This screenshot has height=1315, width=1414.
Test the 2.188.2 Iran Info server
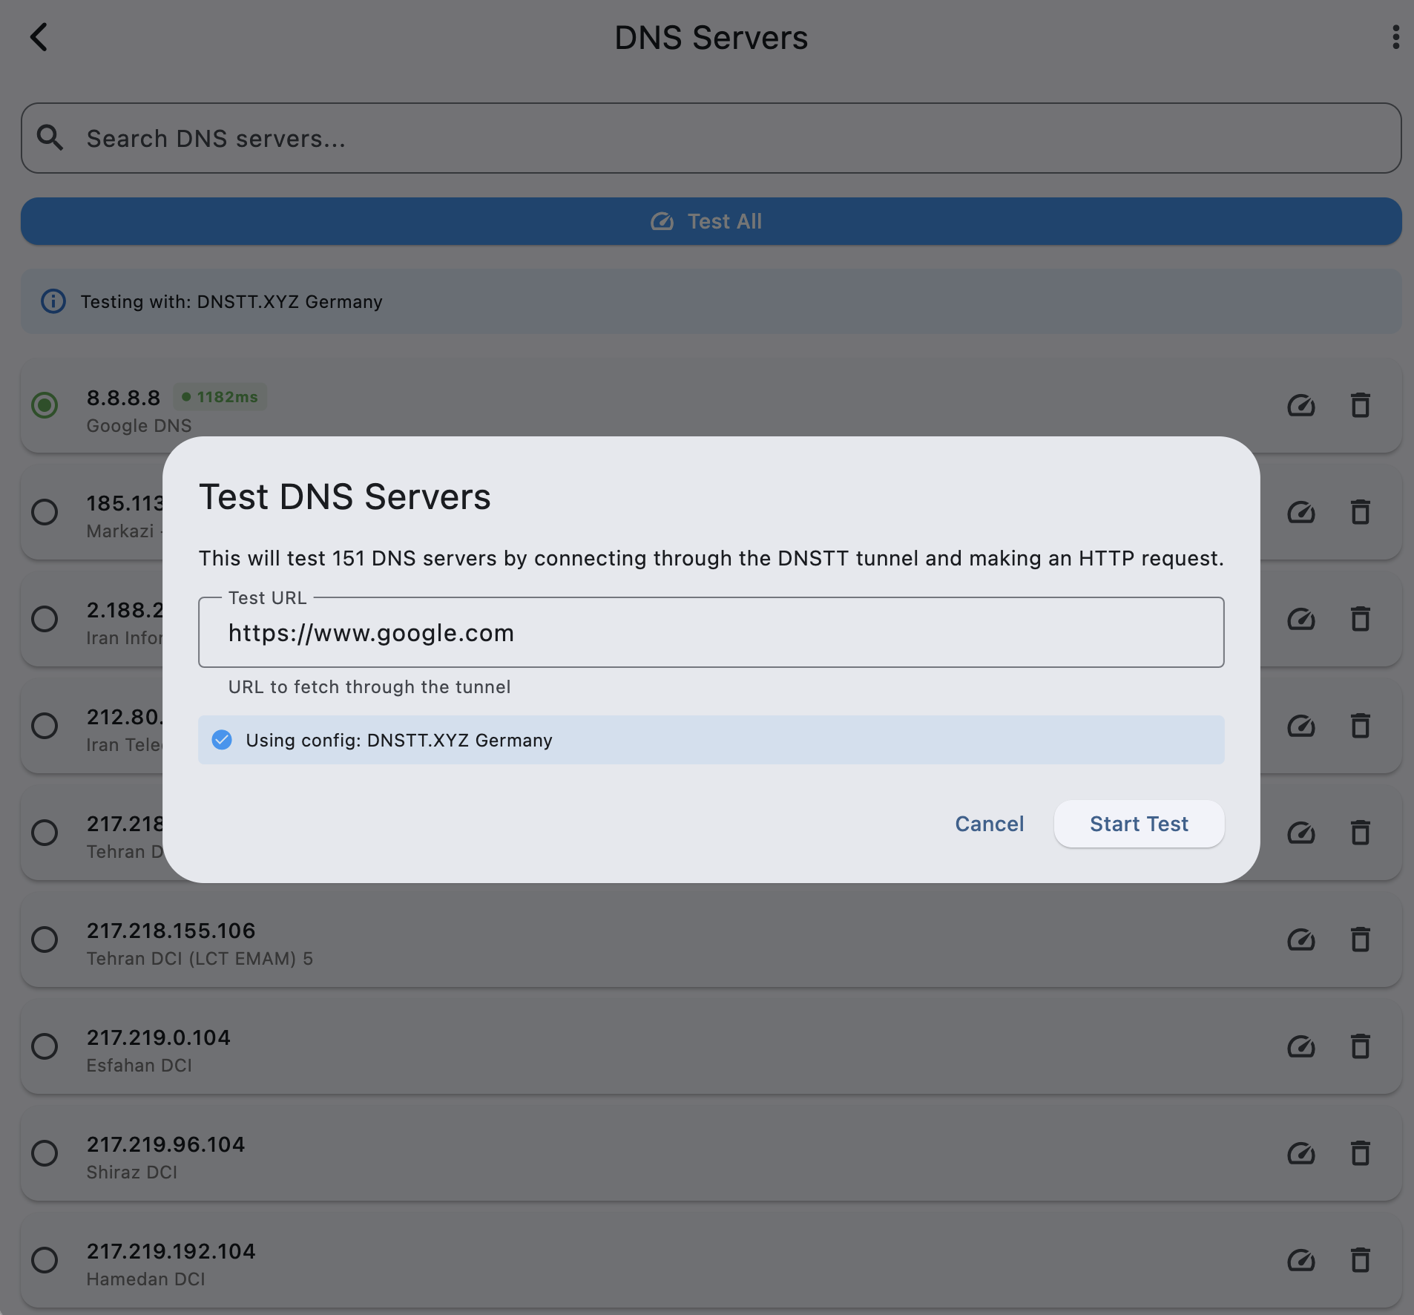[1301, 620]
